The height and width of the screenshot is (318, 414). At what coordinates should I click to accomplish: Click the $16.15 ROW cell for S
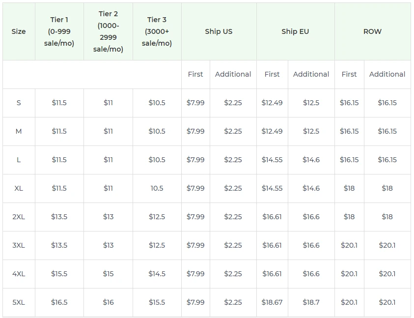pos(349,103)
